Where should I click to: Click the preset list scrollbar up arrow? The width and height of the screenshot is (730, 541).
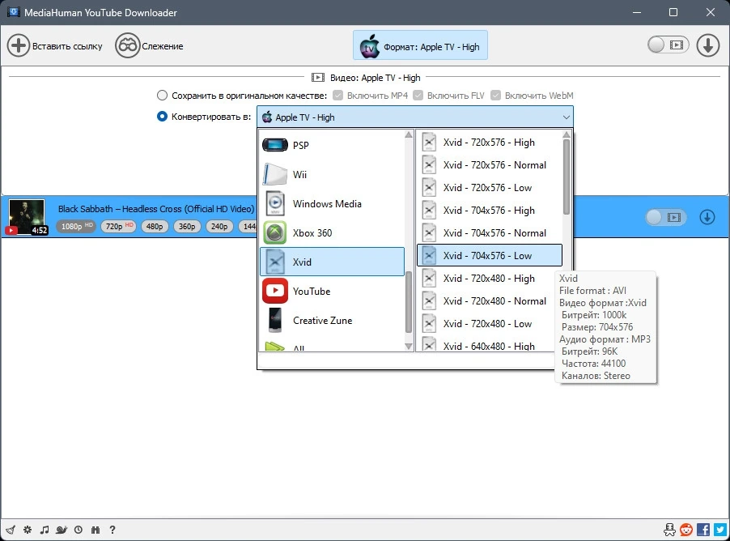point(567,134)
